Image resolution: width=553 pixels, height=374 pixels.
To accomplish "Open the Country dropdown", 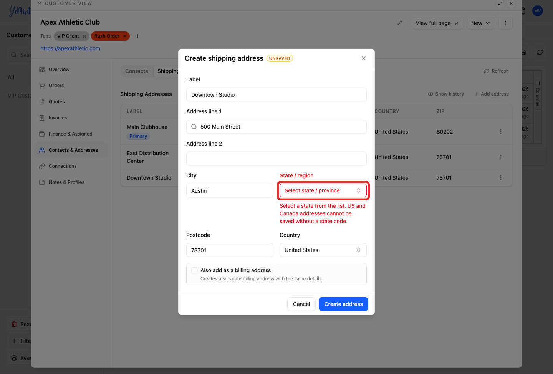I will pos(323,250).
